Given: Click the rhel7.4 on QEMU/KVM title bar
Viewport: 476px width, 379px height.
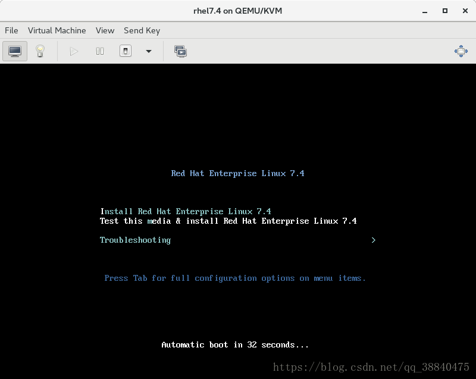Looking at the screenshot, I should (x=237, y=11).
